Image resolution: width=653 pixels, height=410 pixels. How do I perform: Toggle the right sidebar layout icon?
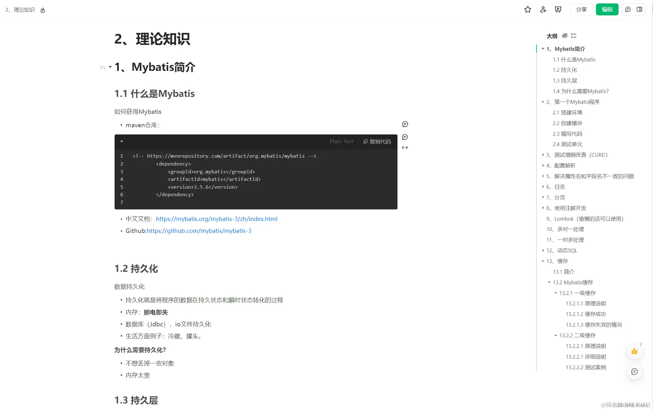coord(640,9)
